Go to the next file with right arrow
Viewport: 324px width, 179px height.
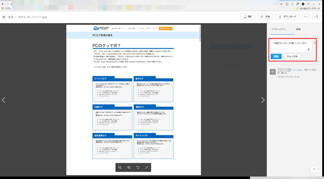263,100
